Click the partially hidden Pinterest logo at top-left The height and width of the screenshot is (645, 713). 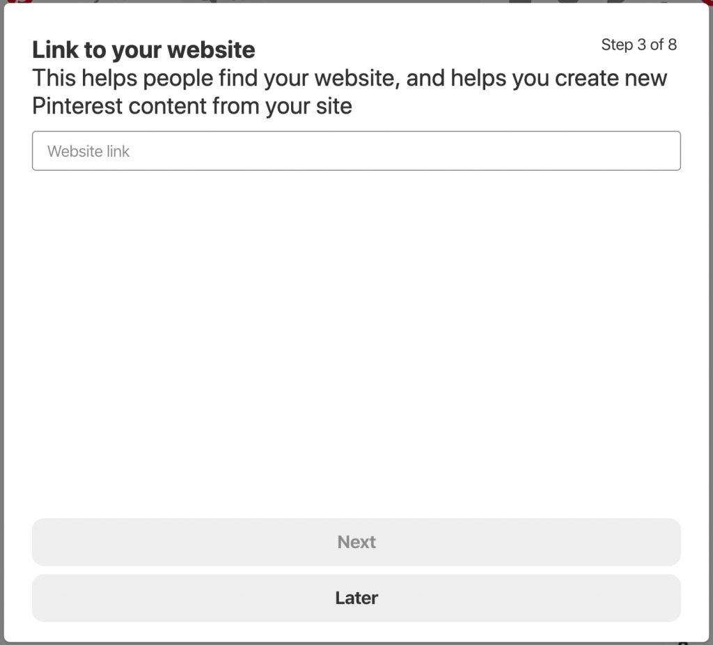coord(19,1)
